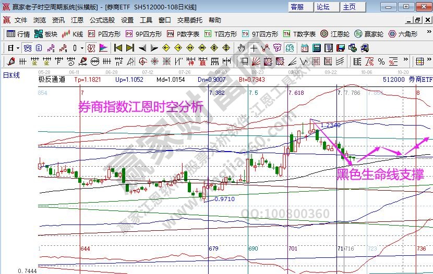The height and width of the screenshot is (274, 433).
Task: Jump to first bar with skip-start icon
Action: point(118,48)
